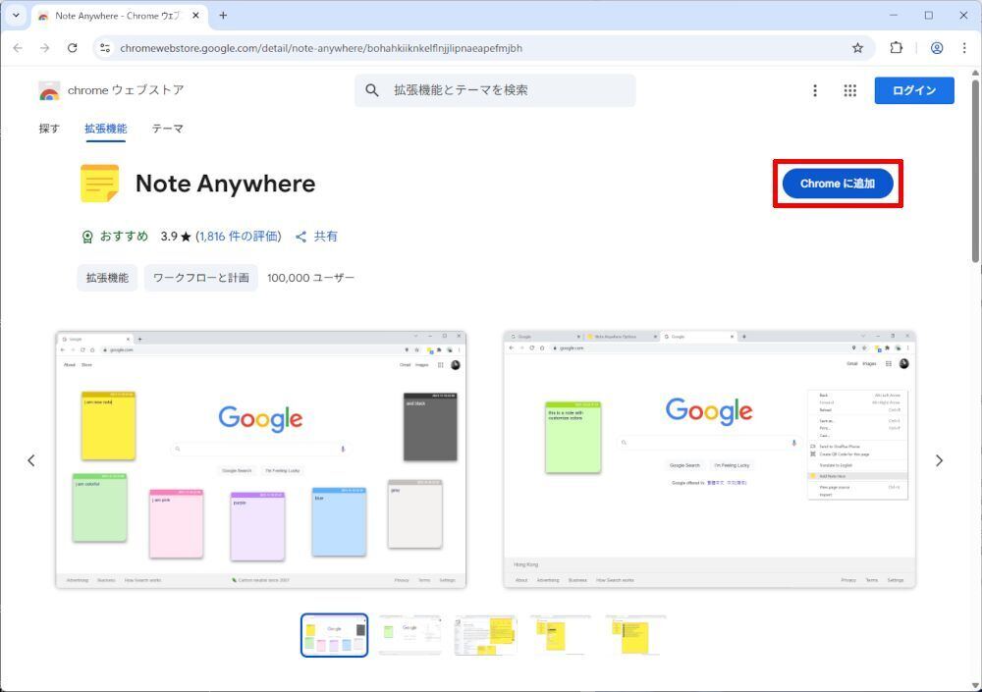Open the Chrome profile icon

[x=936, y=48]
